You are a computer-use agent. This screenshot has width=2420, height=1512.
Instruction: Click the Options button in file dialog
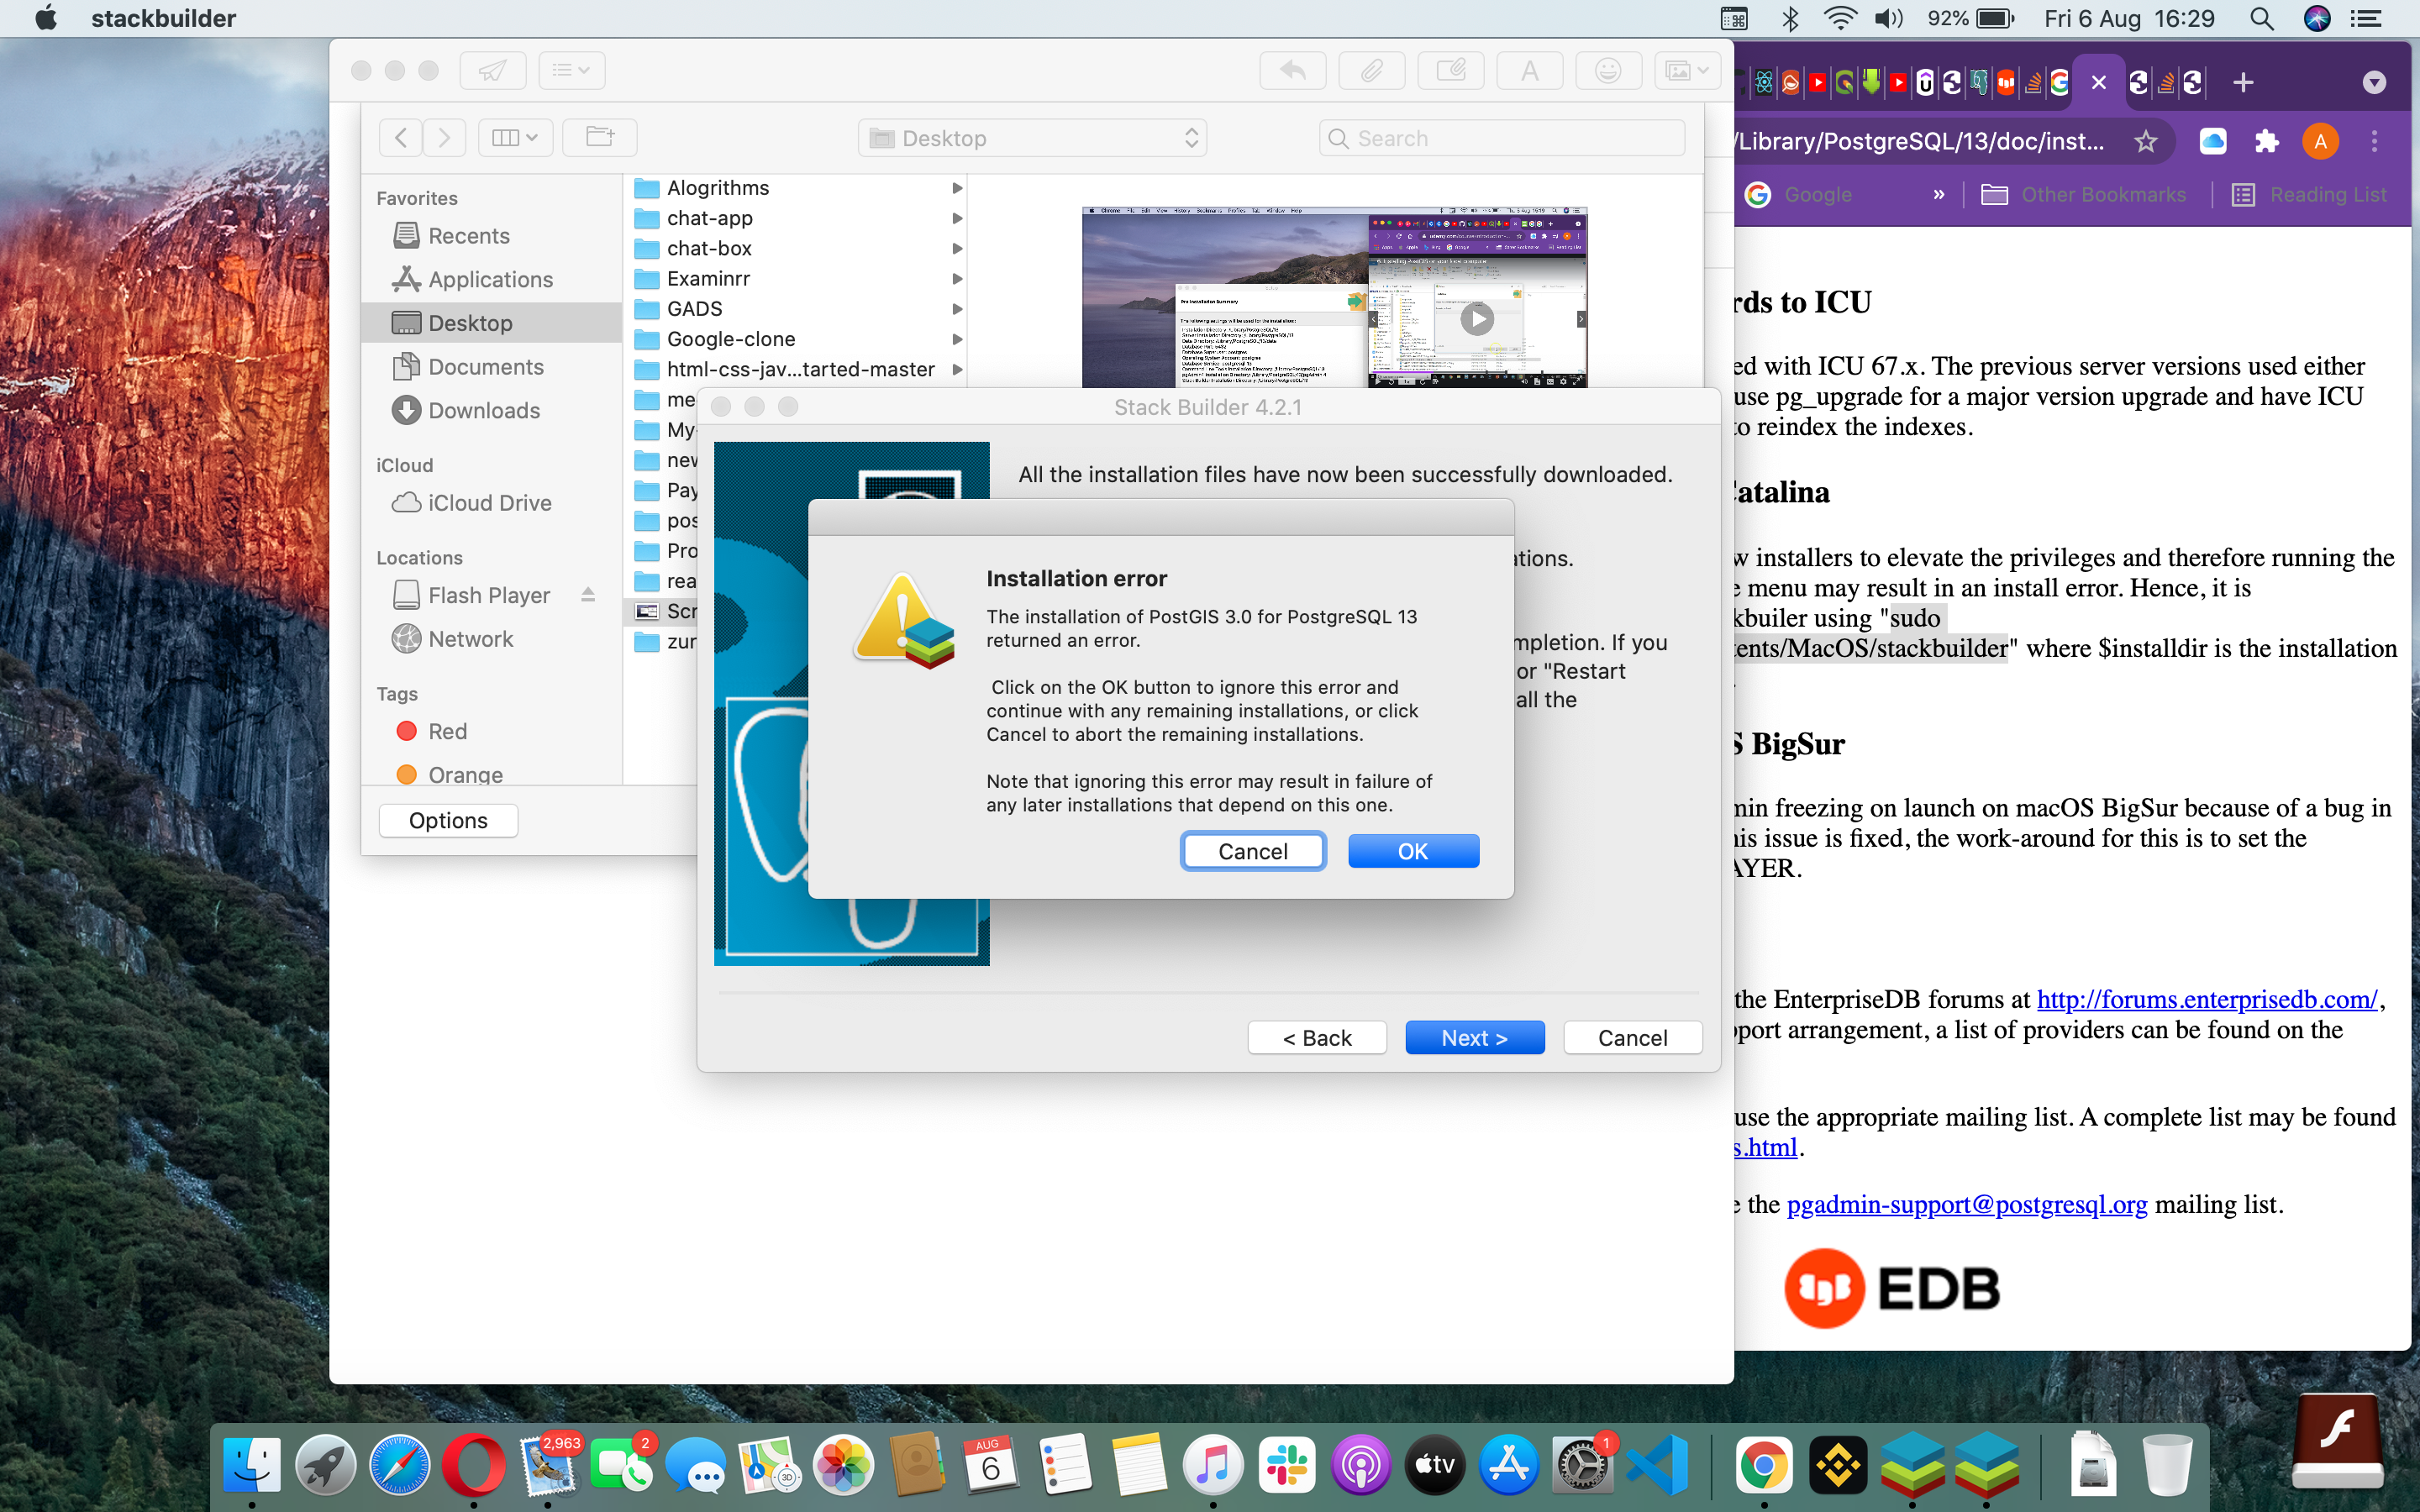(448, 820)
